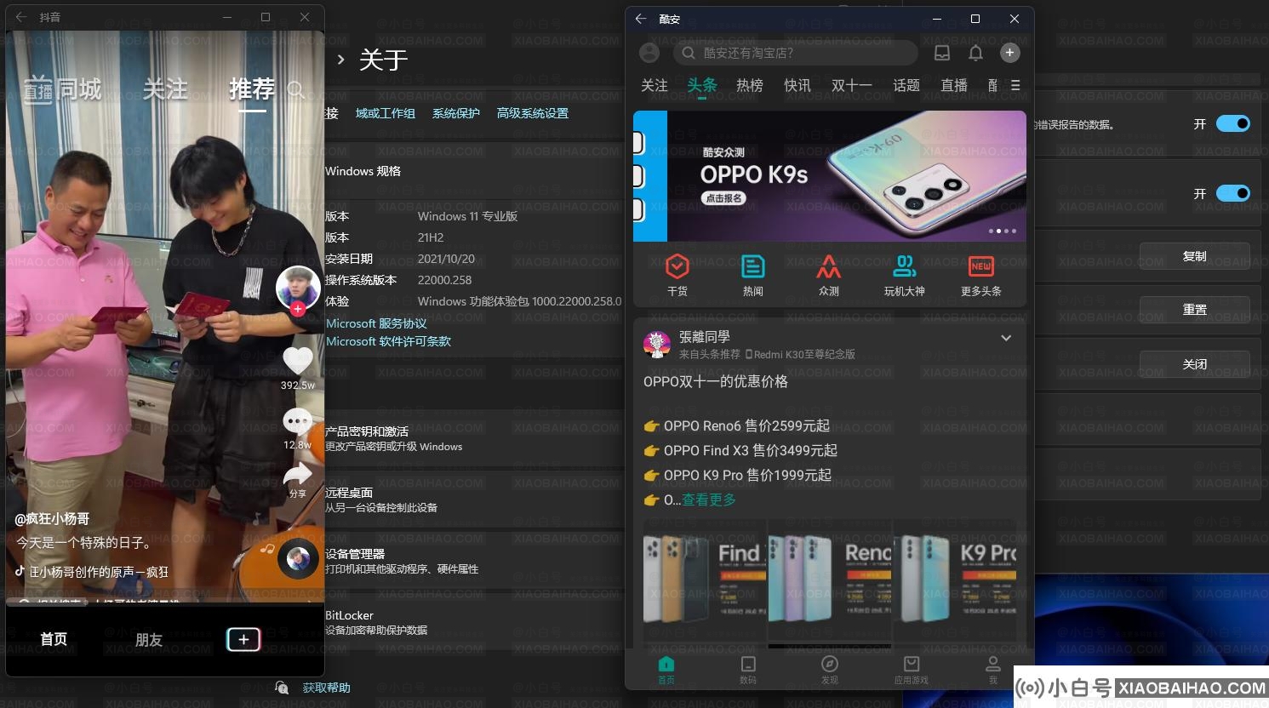Click the 重置 button

coord(1195,310)
